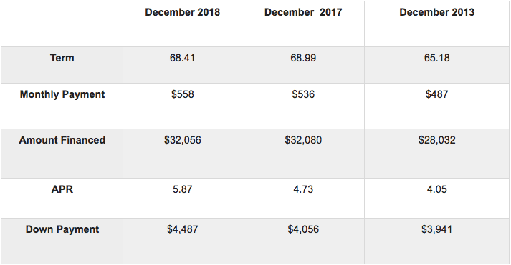Select the 65.18 term cell
This screenshot has height=265, width=511.
pyautogui.click(x=436, y=58)
